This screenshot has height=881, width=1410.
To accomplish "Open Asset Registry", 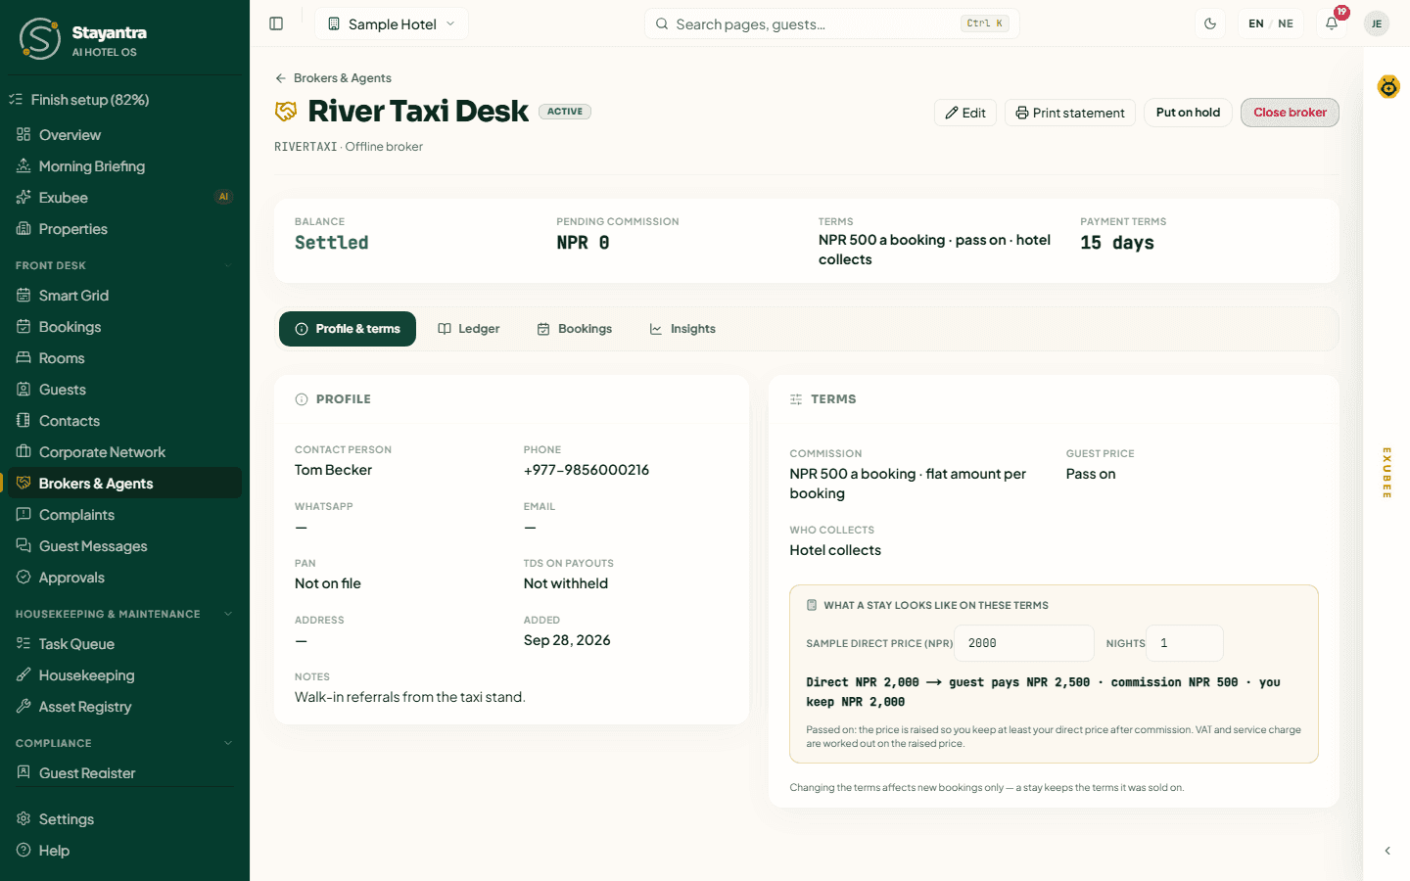I will 124,707.
